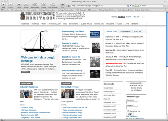
Task: Open the RBS: Log-on bookmark
Action: 92,10
